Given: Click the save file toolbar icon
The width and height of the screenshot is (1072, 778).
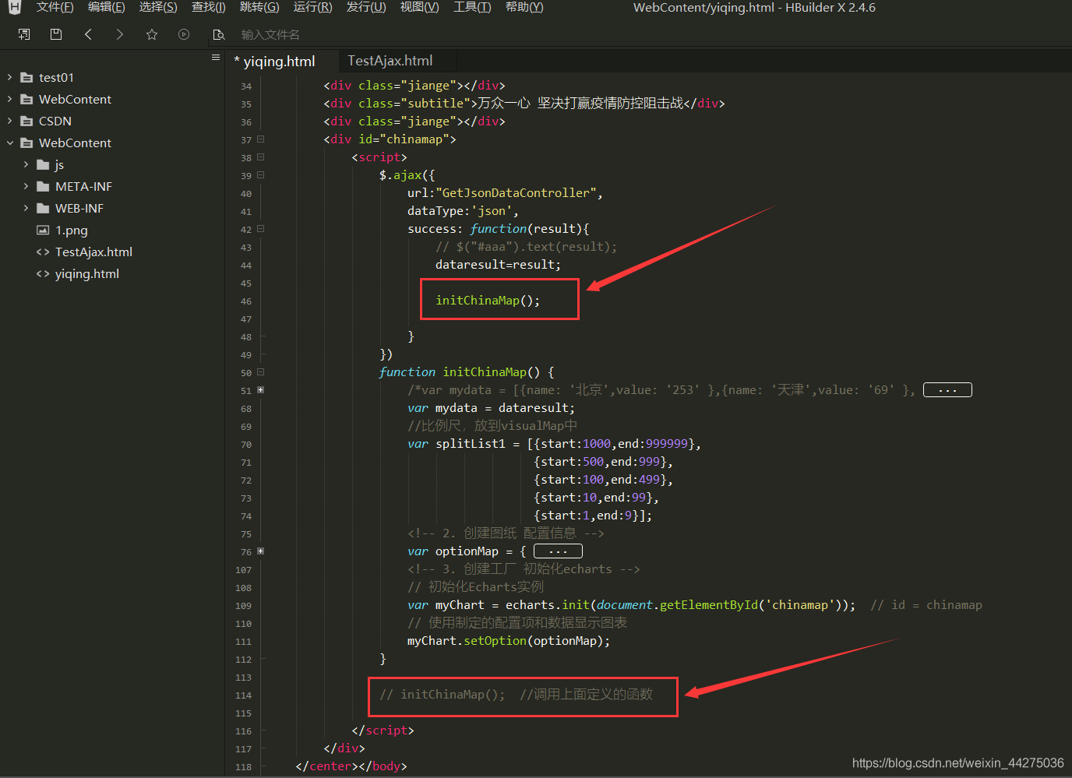Looking at the screenshot, I should 56,34.
